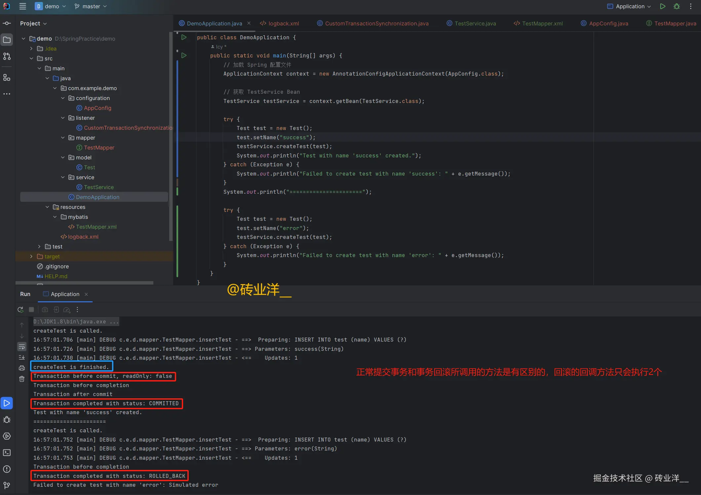
Task: Rerun the application in the Run panel
Action: (x=20, y=310)
